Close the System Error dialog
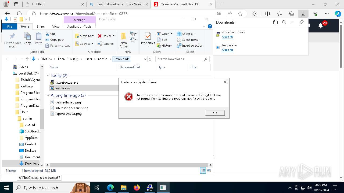The height and width of the screenshot is (193, 344). [x=225, y=82]
